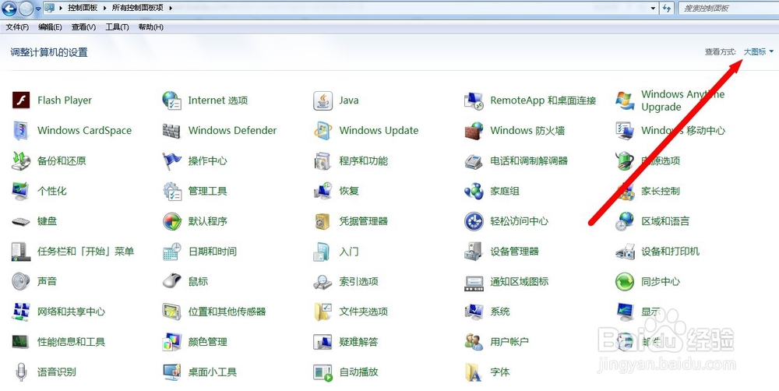Expand the address bar history dropdown arrow
779x391 pixels.
(654, 9)
